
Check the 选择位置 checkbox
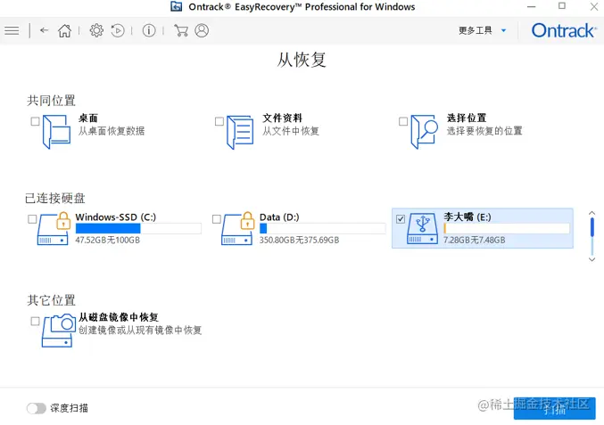pyautogui.click(x=403, y=121)
